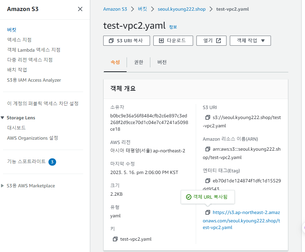Screen dimensions: 305x252
Task: Click copy icon next to Etag value
Action: pyautogui.click(x=208, y=181)
